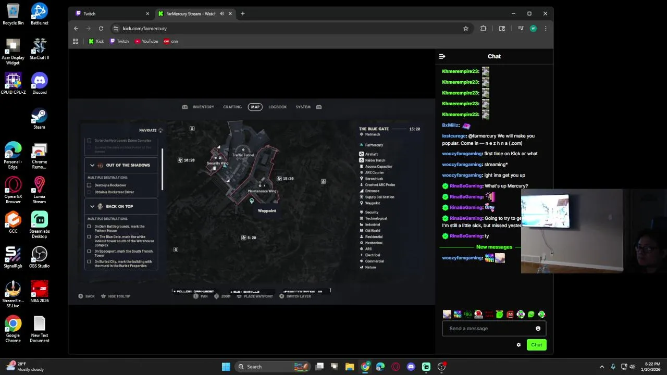Collapse the chat panel with the arrow icon
667x375 pixels.
click(442, 56)
